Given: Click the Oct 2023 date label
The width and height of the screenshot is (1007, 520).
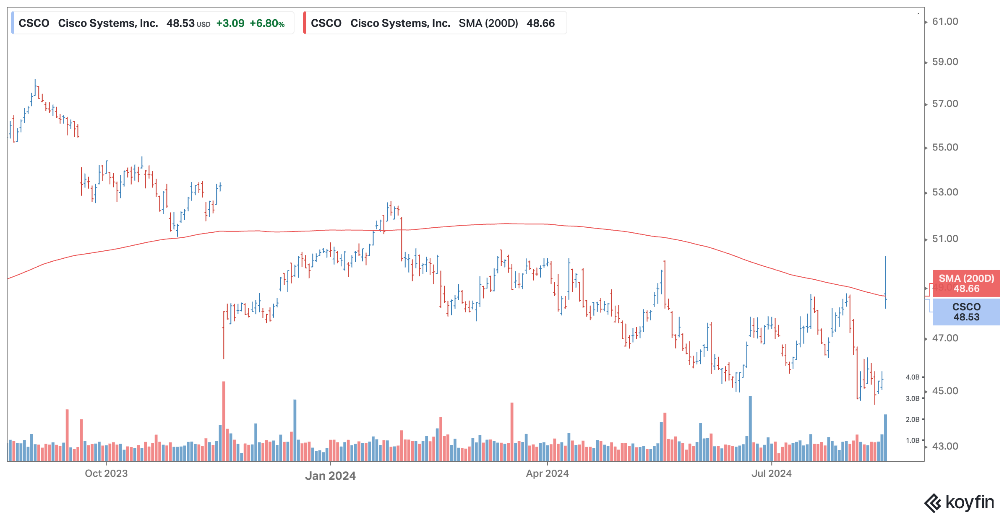Looking at the screenshot, I should click(106, 473).
